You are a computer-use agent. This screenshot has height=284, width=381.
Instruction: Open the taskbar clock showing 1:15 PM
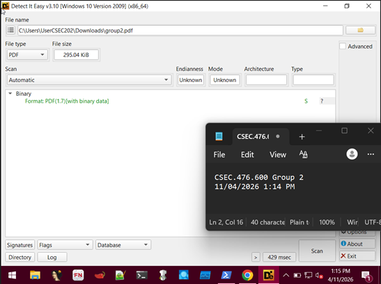point(341,275)
